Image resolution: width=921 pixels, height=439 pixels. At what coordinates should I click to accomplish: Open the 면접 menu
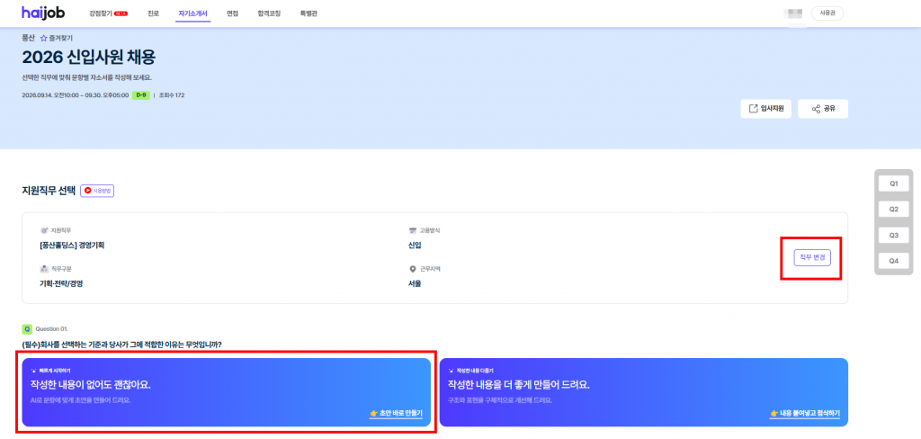coord(233,13)
